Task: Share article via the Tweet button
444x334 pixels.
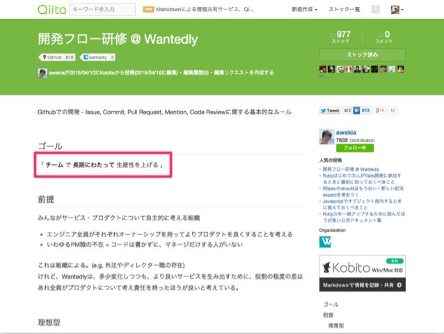Action: (330, 111)
